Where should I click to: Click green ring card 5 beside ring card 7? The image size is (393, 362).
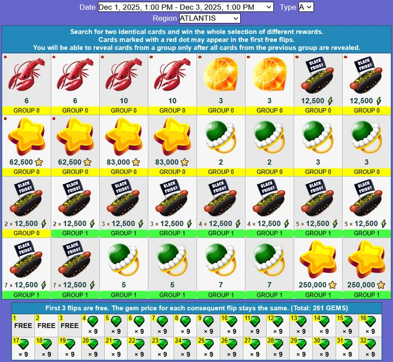coord(172,268)
